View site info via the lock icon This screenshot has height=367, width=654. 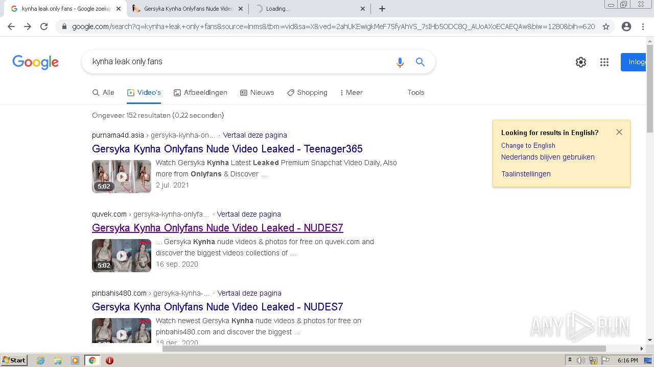tap(64, 27)
